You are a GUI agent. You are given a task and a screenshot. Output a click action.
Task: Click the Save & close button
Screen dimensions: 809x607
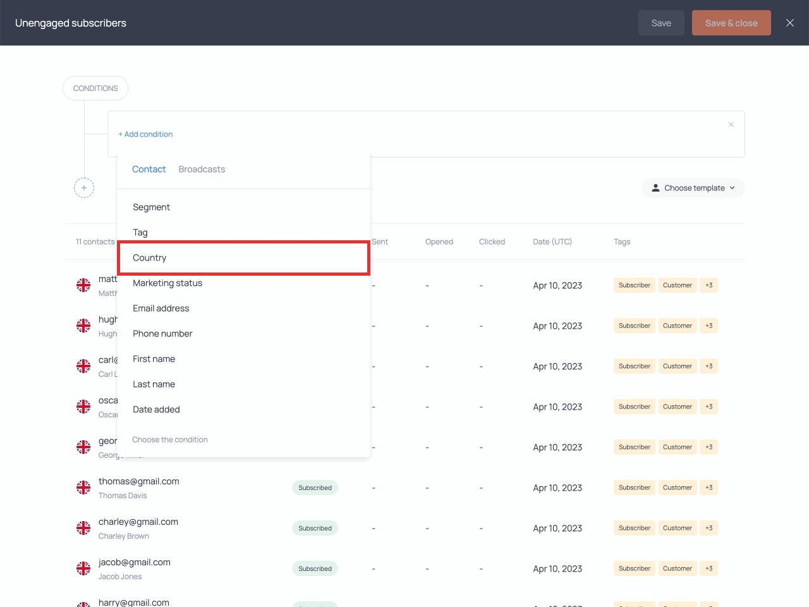pyautogui.click(x=731, y=23)
